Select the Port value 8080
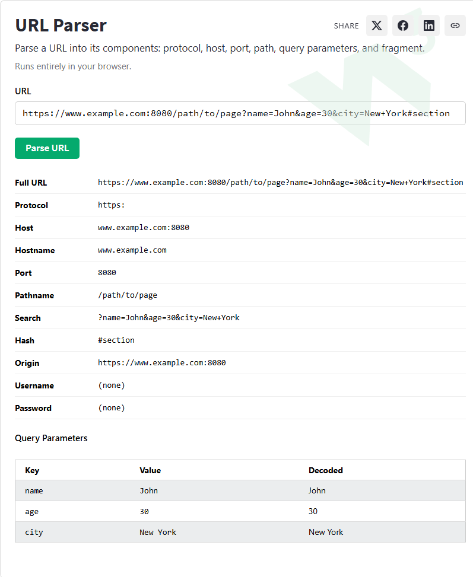Screen dimensions: 473x577 point(107,273)
